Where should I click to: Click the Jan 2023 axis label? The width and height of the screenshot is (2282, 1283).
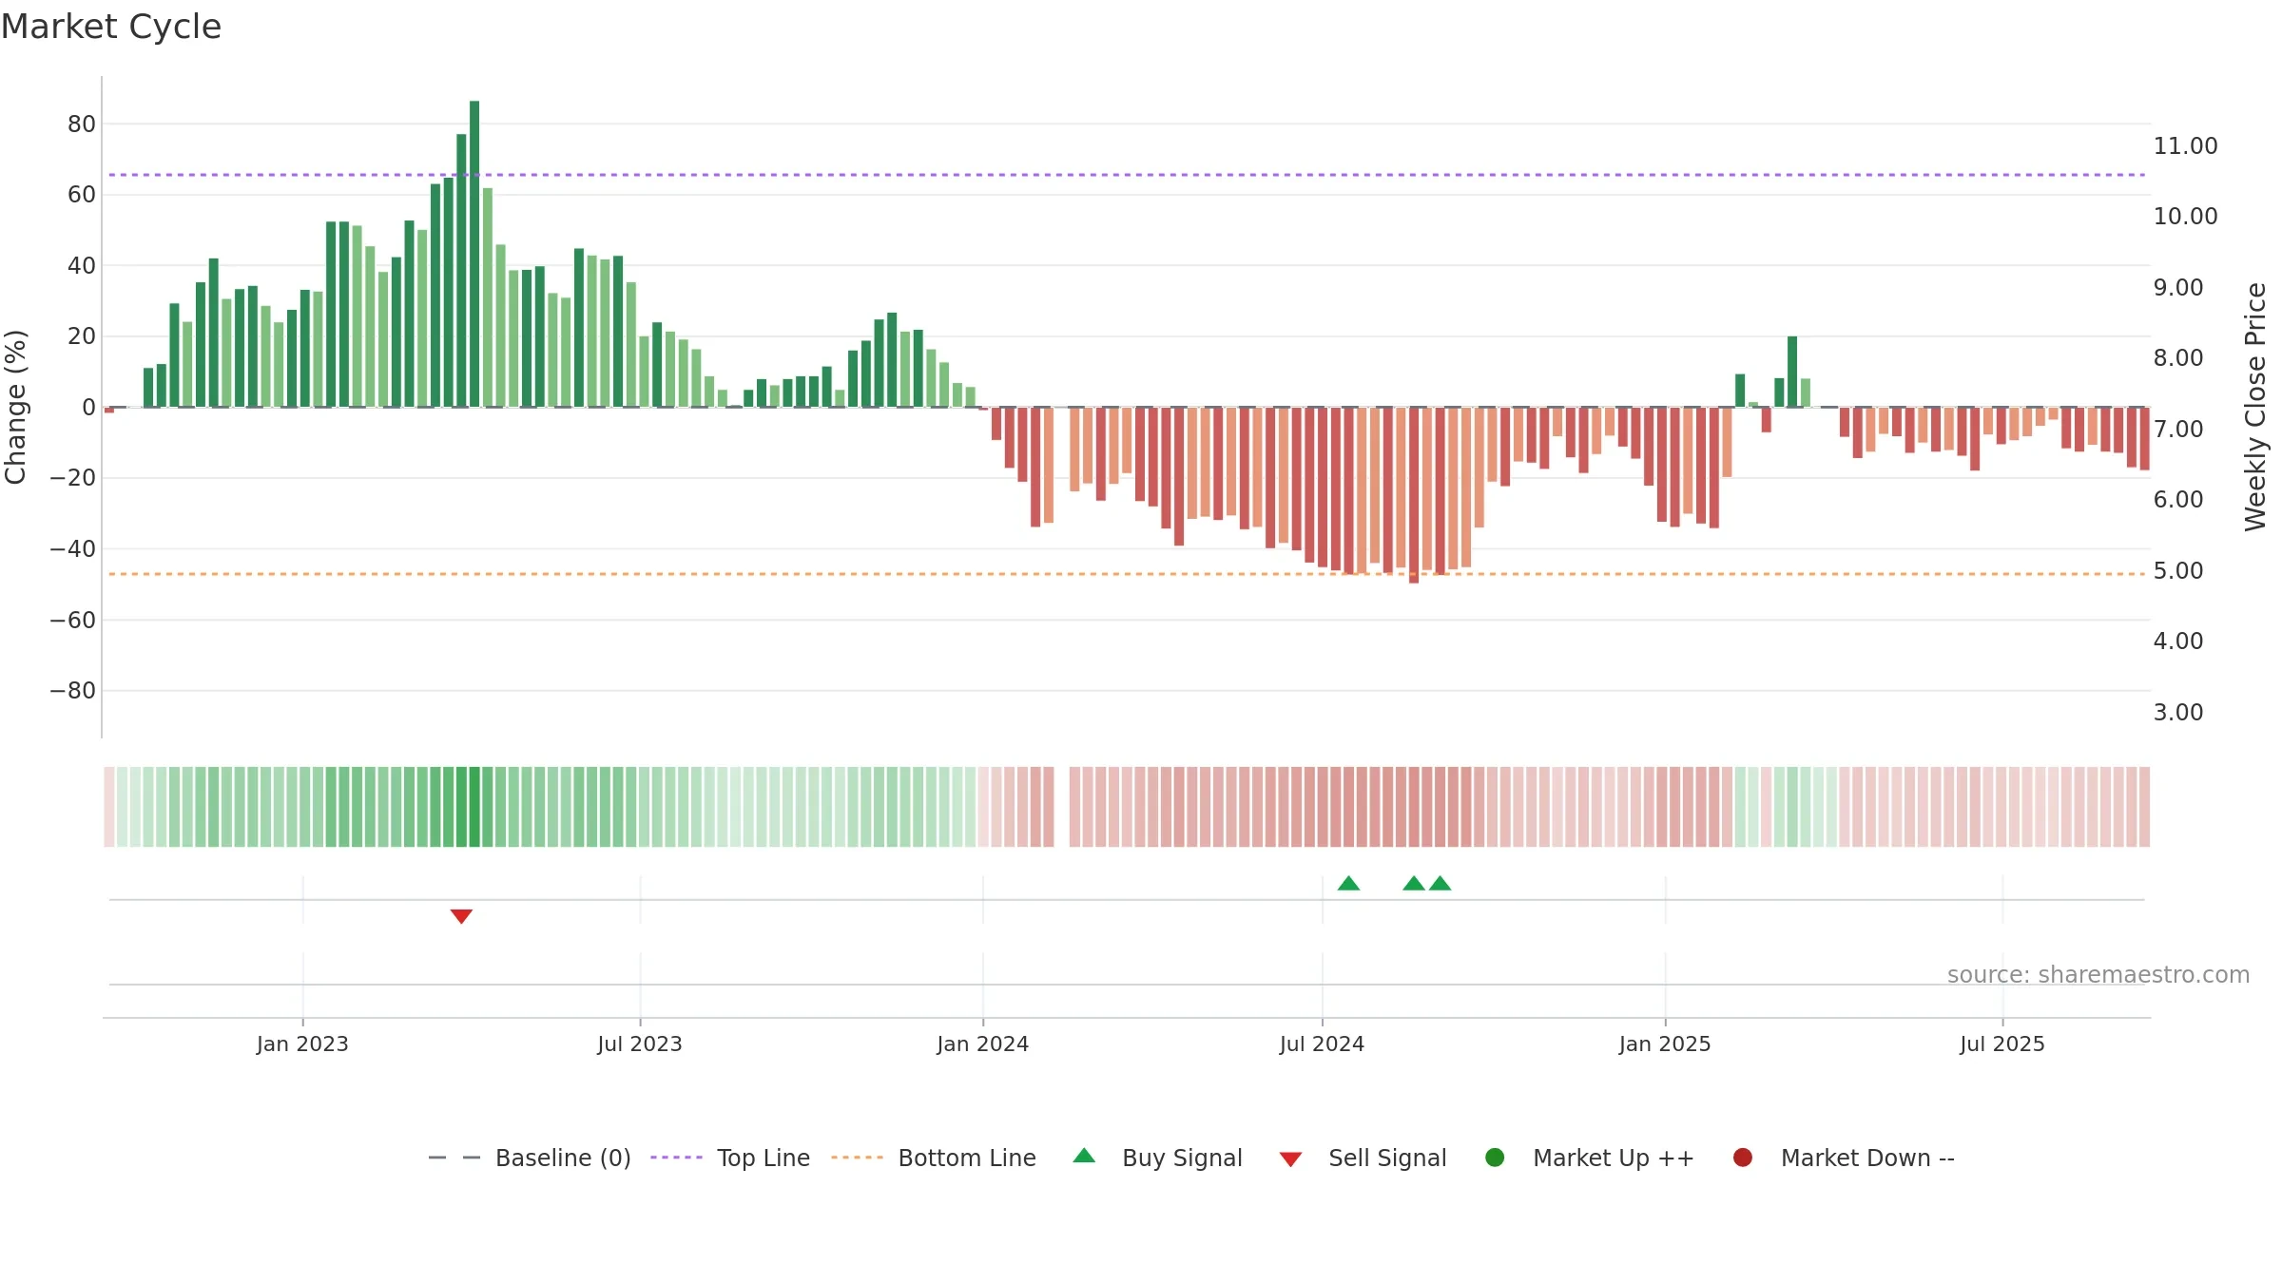click(x=302, y=1044)
